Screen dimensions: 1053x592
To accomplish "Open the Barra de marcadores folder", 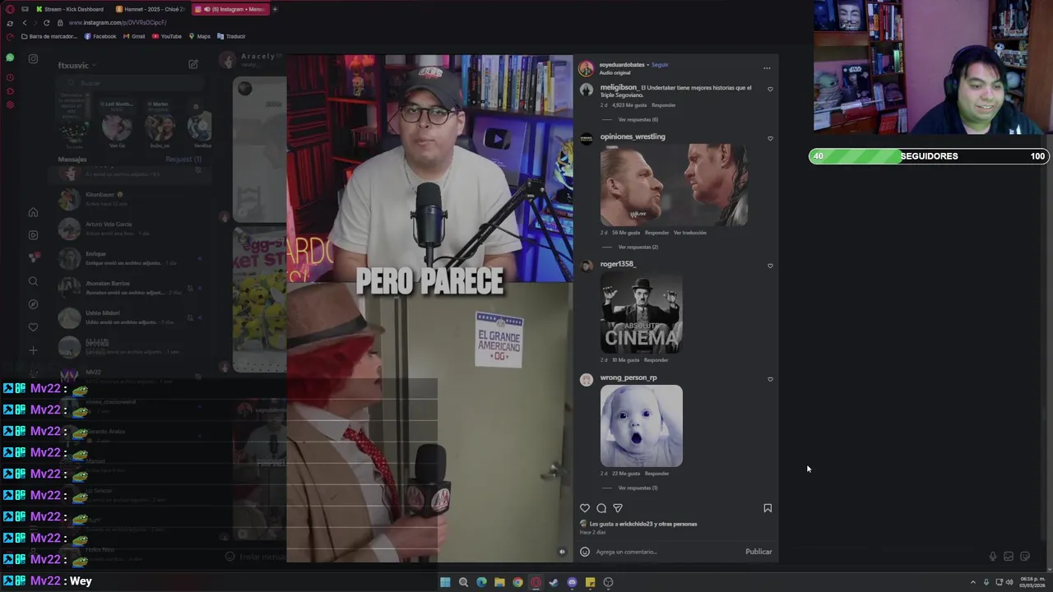I will (49, 36).
